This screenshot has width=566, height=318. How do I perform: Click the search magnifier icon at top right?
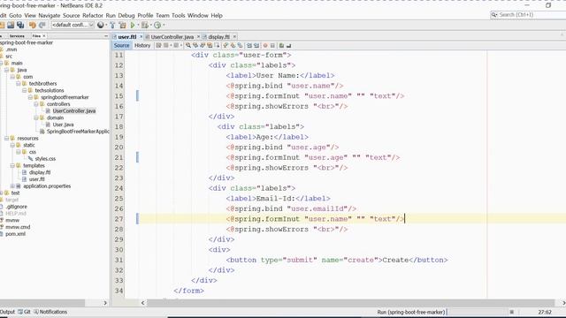pos(493,15)
